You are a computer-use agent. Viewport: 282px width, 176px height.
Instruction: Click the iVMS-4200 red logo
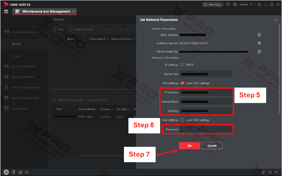(6, 4)
